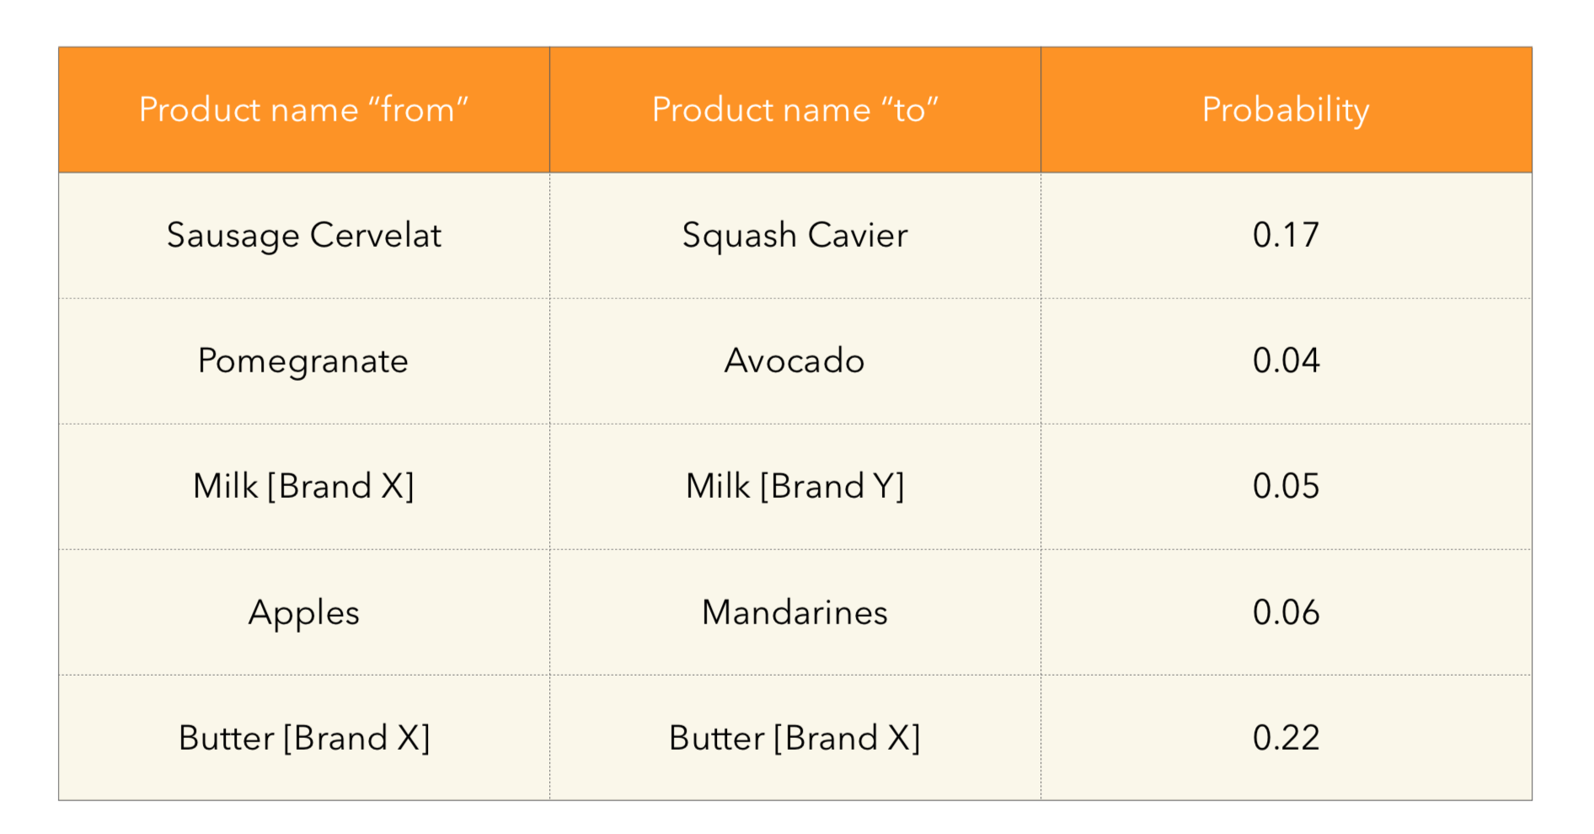Click the word Cervelat in first row
Image resolution: width=1594 pixels, height=834 pixels.
pos(376,235)
